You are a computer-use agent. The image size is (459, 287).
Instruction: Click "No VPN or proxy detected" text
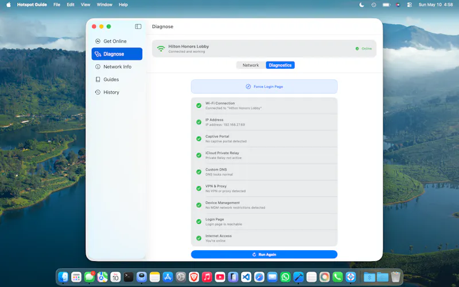point(225,191)
